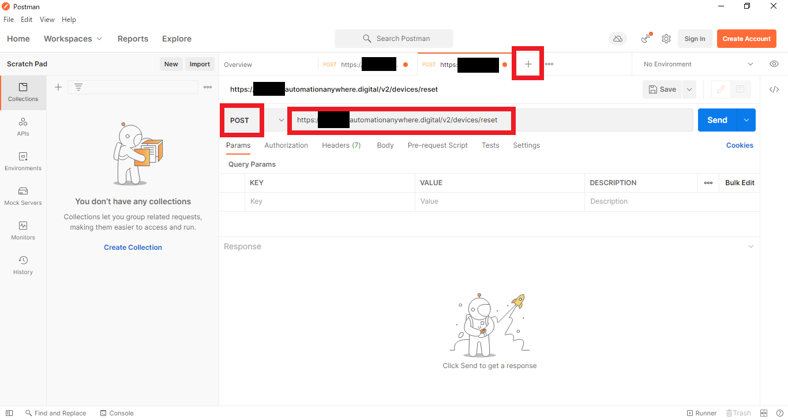The image size is (788, 420).
Task: Open the HTTP method POST dropdown
Action: (x=257, y=120)
